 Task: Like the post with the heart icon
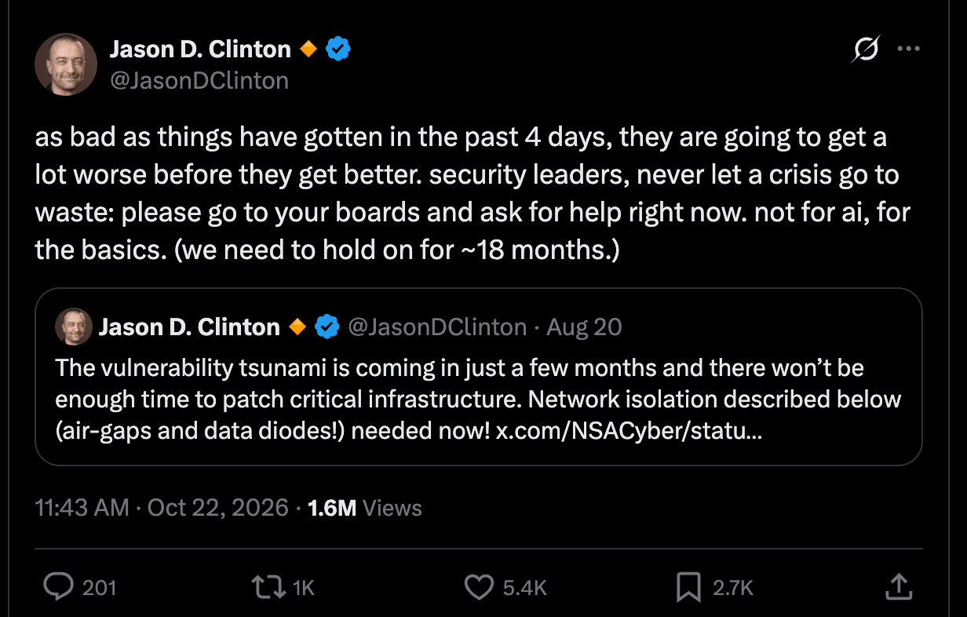pyautogui.click(x=478, y=586)
